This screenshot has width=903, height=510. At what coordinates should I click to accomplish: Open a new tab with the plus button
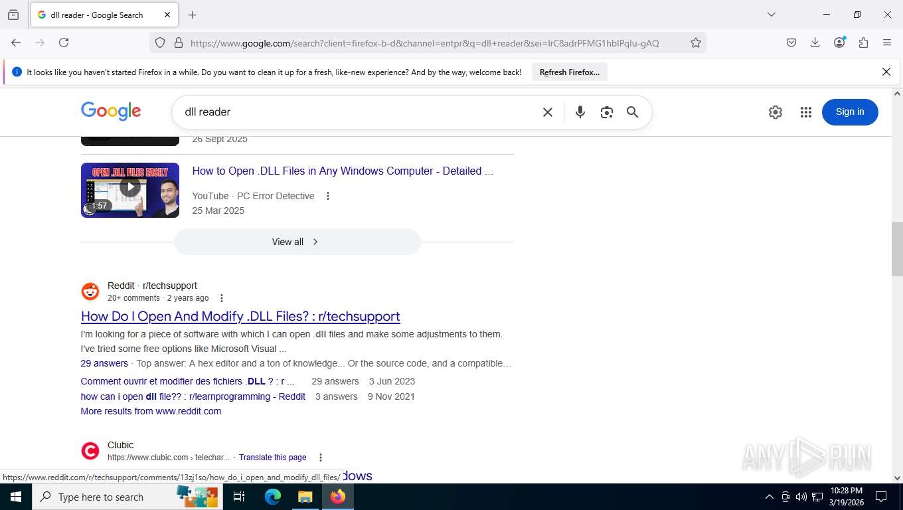click(193, 15)
